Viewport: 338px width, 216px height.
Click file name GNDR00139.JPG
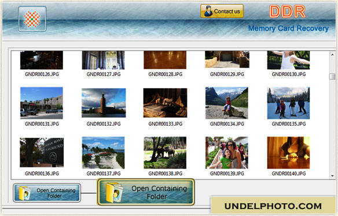tap(227, 174)
